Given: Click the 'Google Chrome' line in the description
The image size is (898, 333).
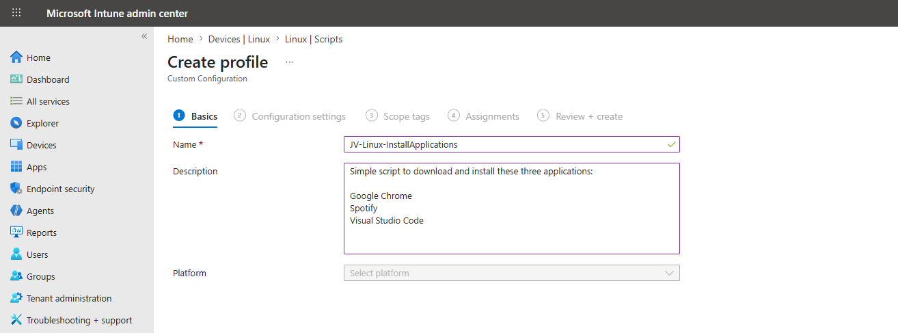Looking at the screenshot, I should pos(381,196).
